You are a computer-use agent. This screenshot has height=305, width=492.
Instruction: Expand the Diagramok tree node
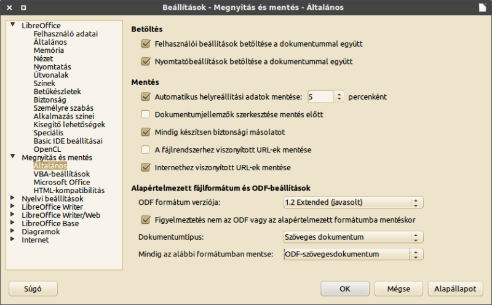click(12, 231)
